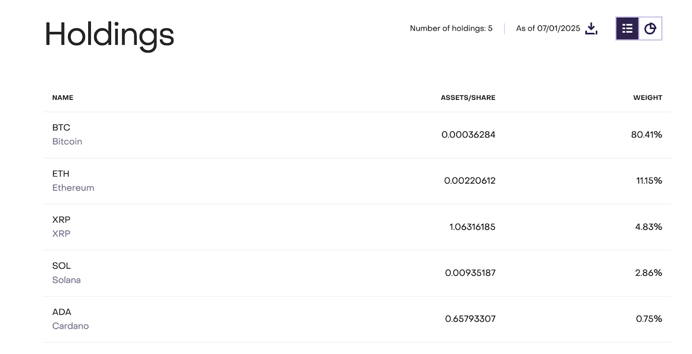Viewport: 692px width, 354px height.
Task: Click Bitcoin's 80.41% weight value
Action: (647, 135)
